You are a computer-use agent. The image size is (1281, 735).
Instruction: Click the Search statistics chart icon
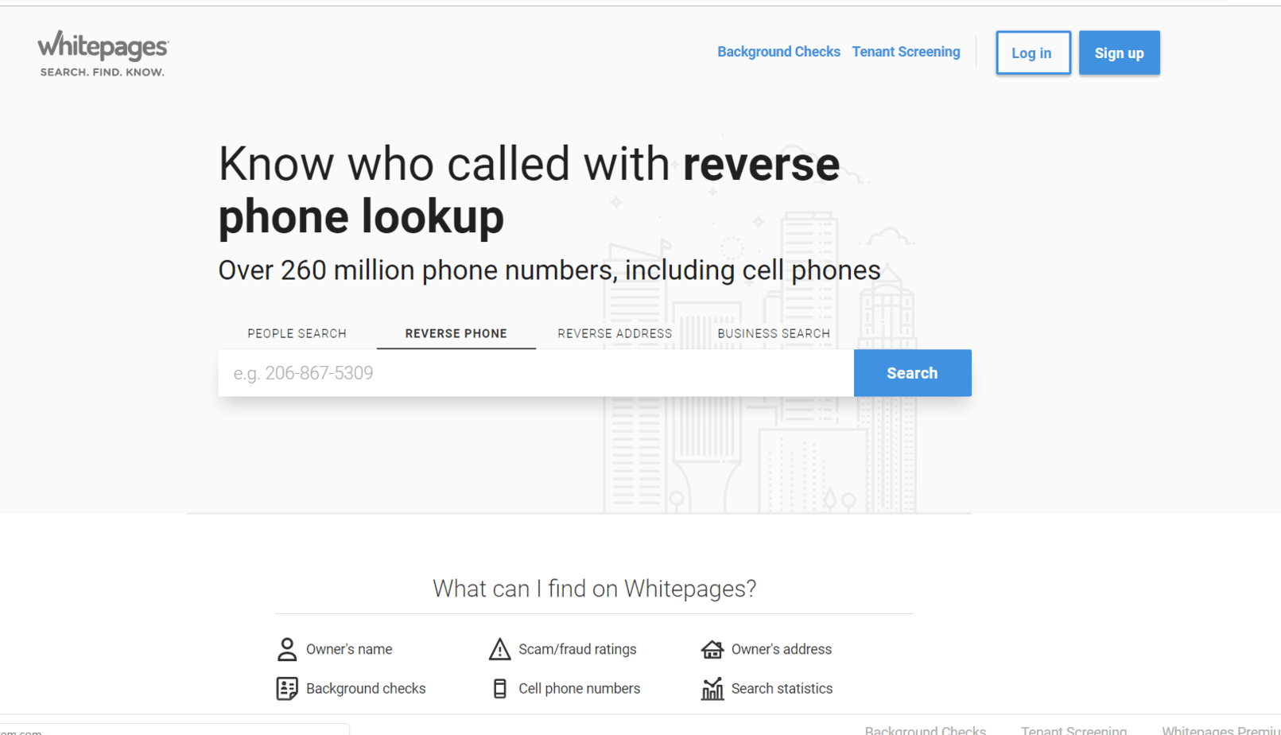(712, 688)
